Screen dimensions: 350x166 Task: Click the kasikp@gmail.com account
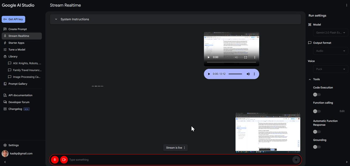pos(22,153)
